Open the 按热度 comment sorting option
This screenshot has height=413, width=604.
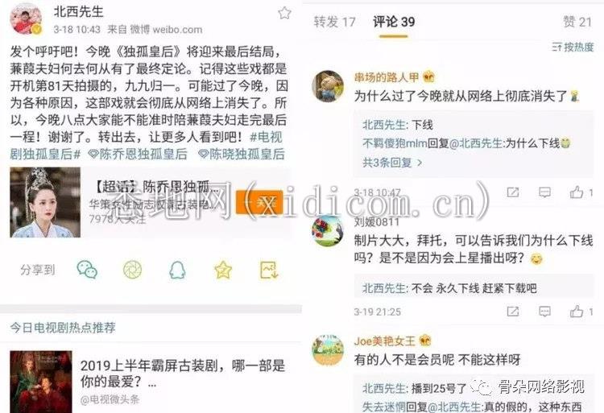(573, 47)
